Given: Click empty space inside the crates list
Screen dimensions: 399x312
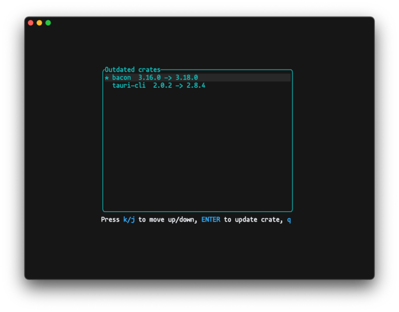Looking at the screenshot, I should pos(197,150).
